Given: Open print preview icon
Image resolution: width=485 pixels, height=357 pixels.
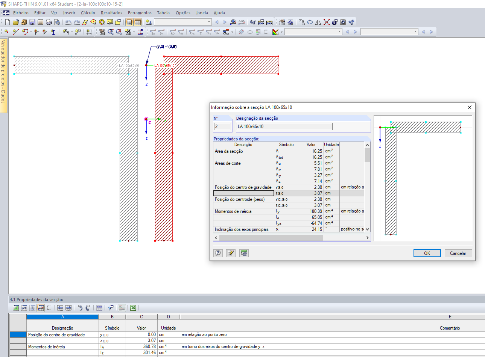Looking at the screenshot, I should [57, 22].
